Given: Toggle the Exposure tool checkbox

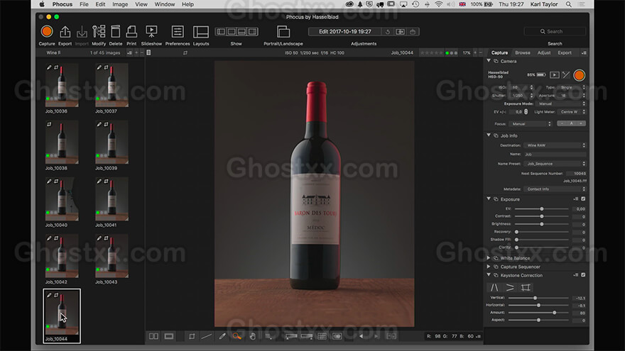Looking at the screenshot, I should pos(583,199).
